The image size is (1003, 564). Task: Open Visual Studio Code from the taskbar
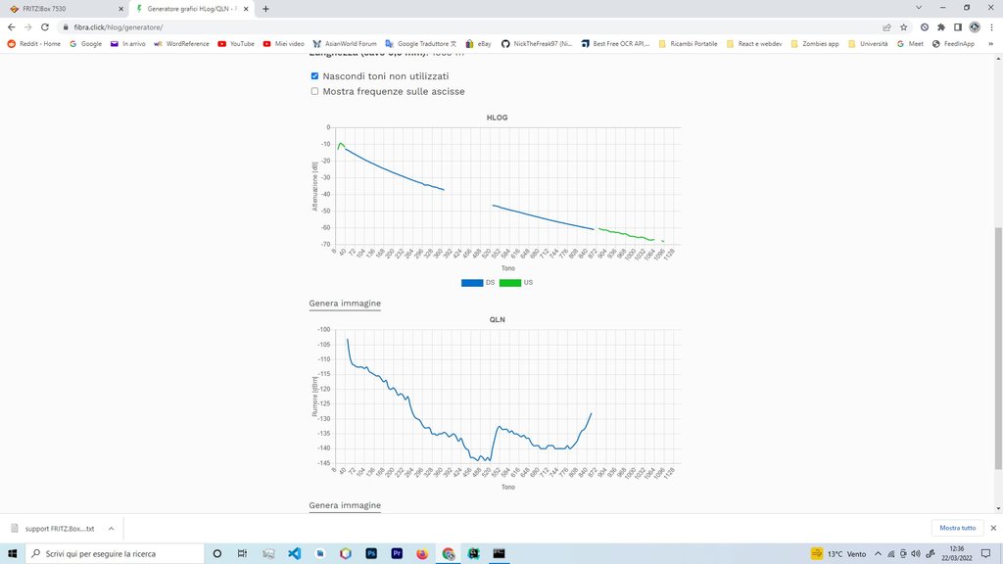coord(294,553)
